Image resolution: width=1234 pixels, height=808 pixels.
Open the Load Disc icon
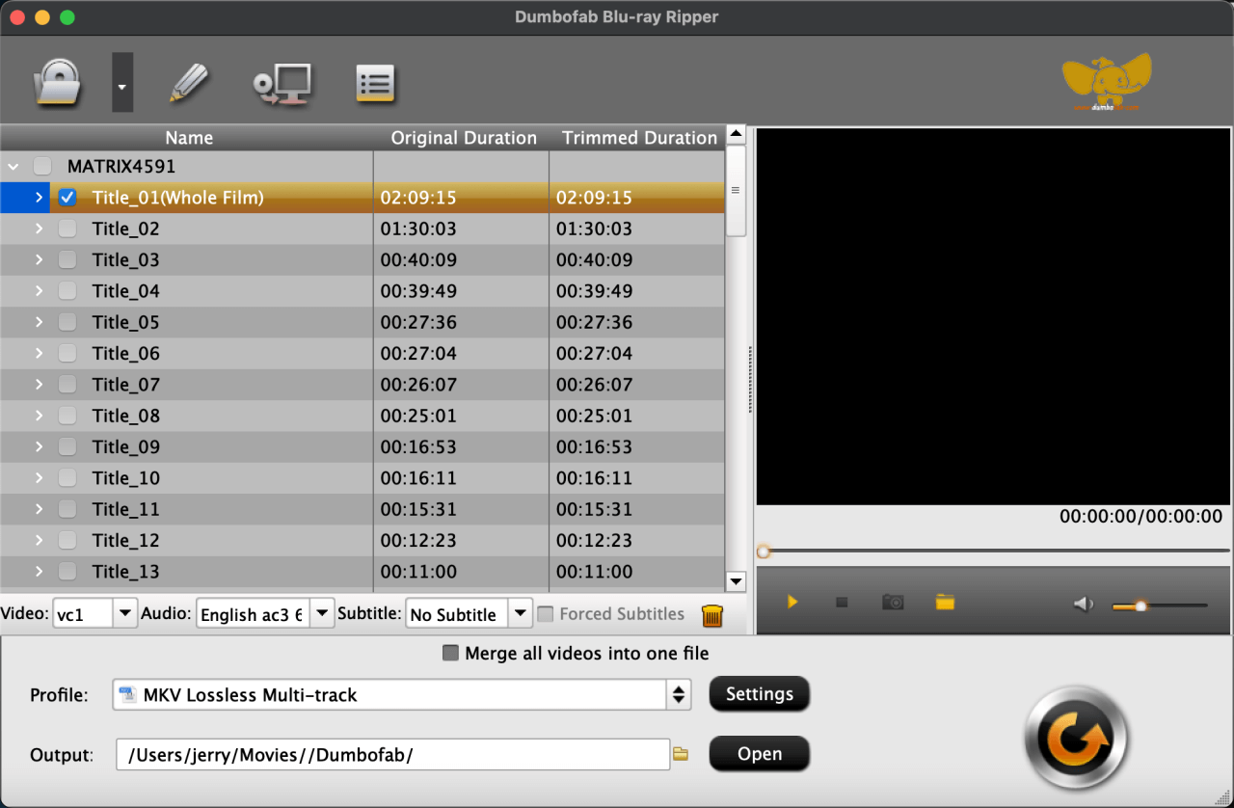[57, 83]
